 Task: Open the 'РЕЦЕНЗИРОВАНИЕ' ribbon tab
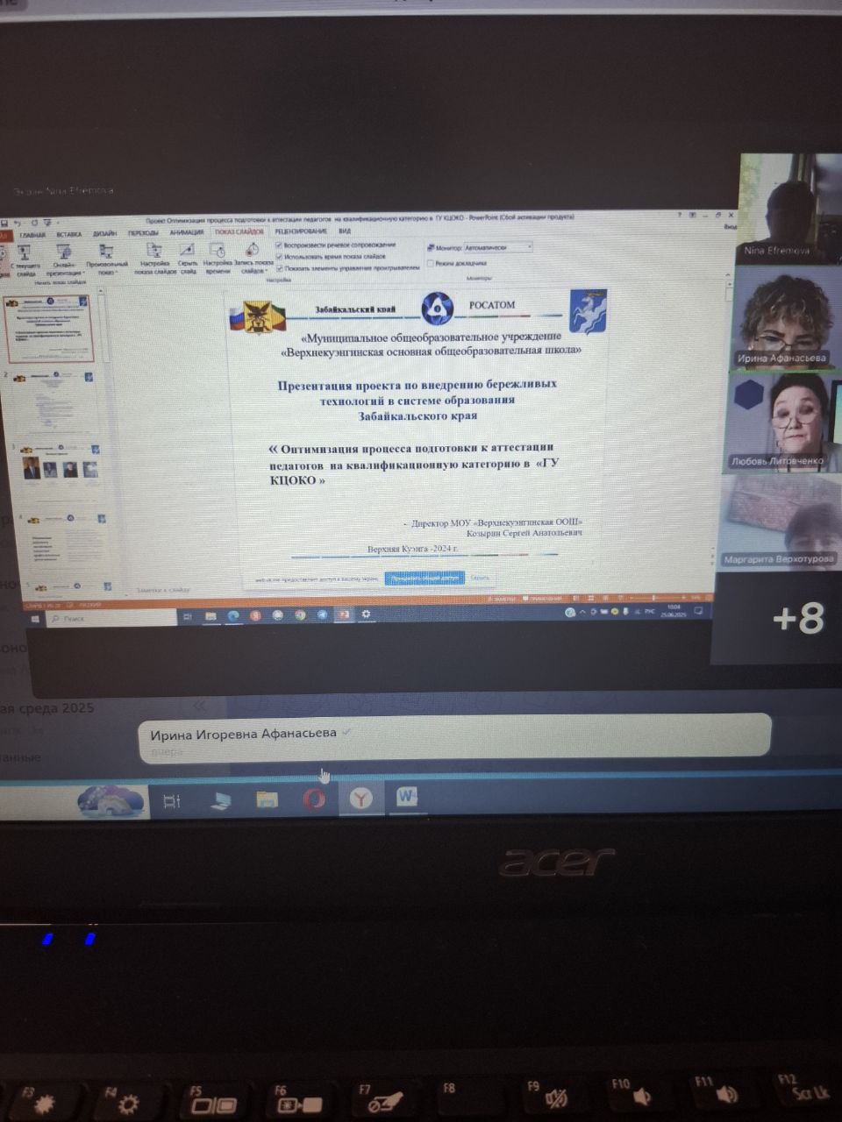pos(300,231)
